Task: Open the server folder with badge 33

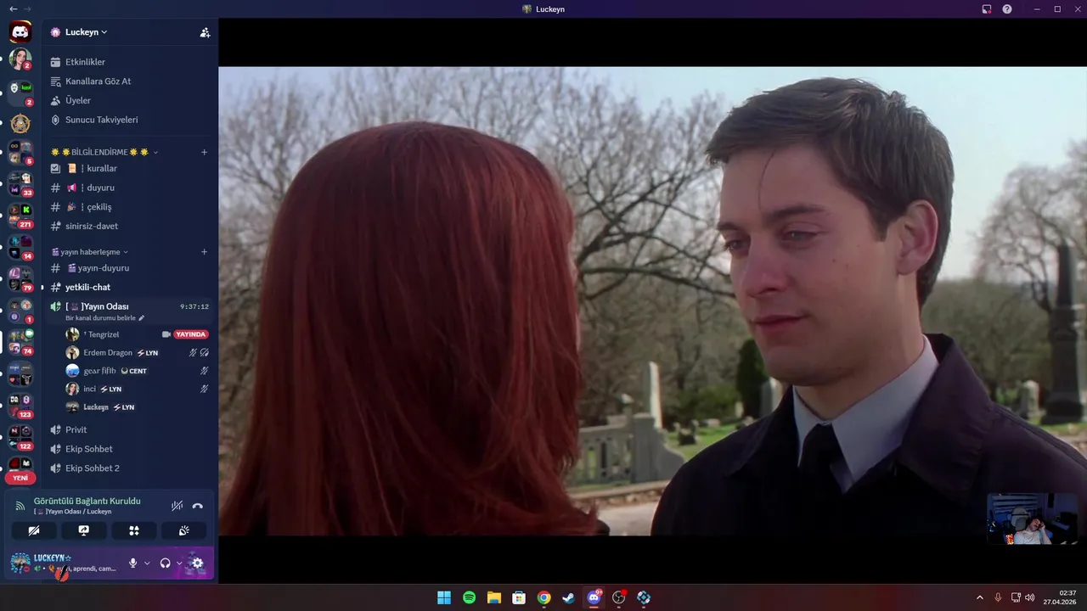Action: point(20,183)
